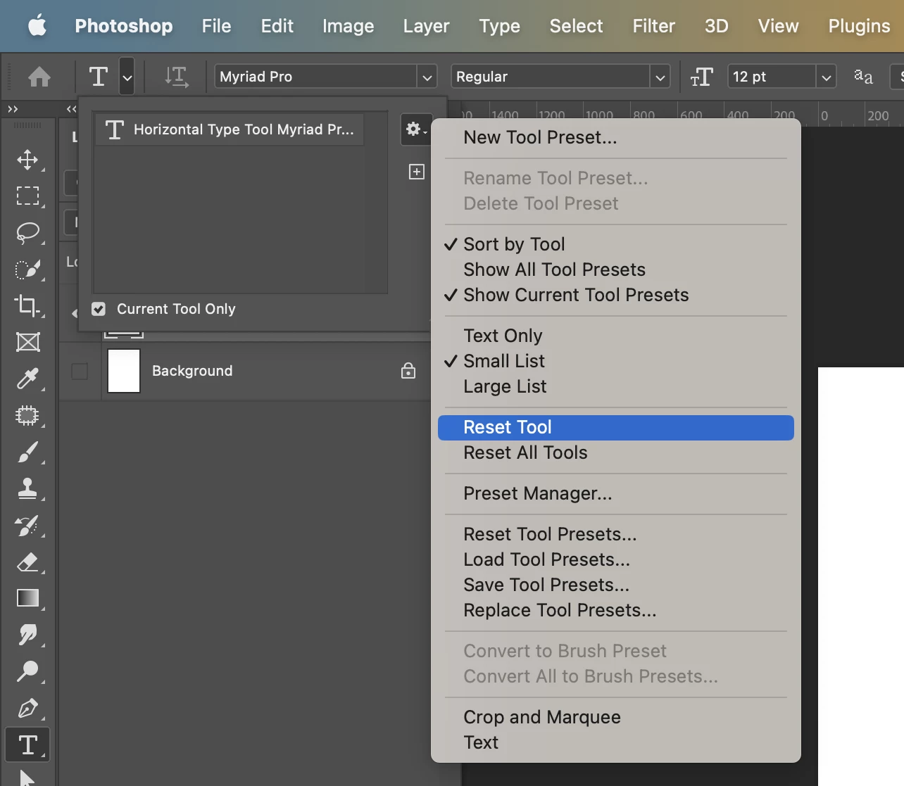The image size is (904, 786).
Task: Open Preset Manager...
Action: tap(615, 493)
